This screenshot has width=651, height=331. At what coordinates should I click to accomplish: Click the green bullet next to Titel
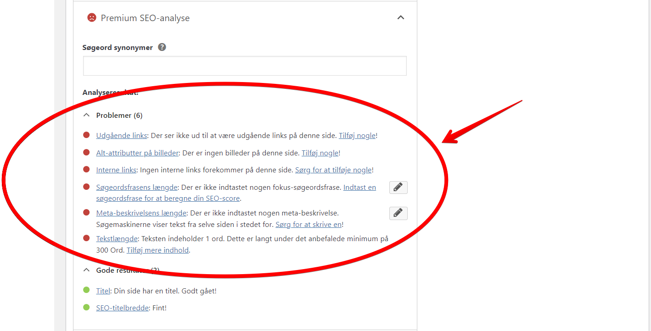[86, 290]
